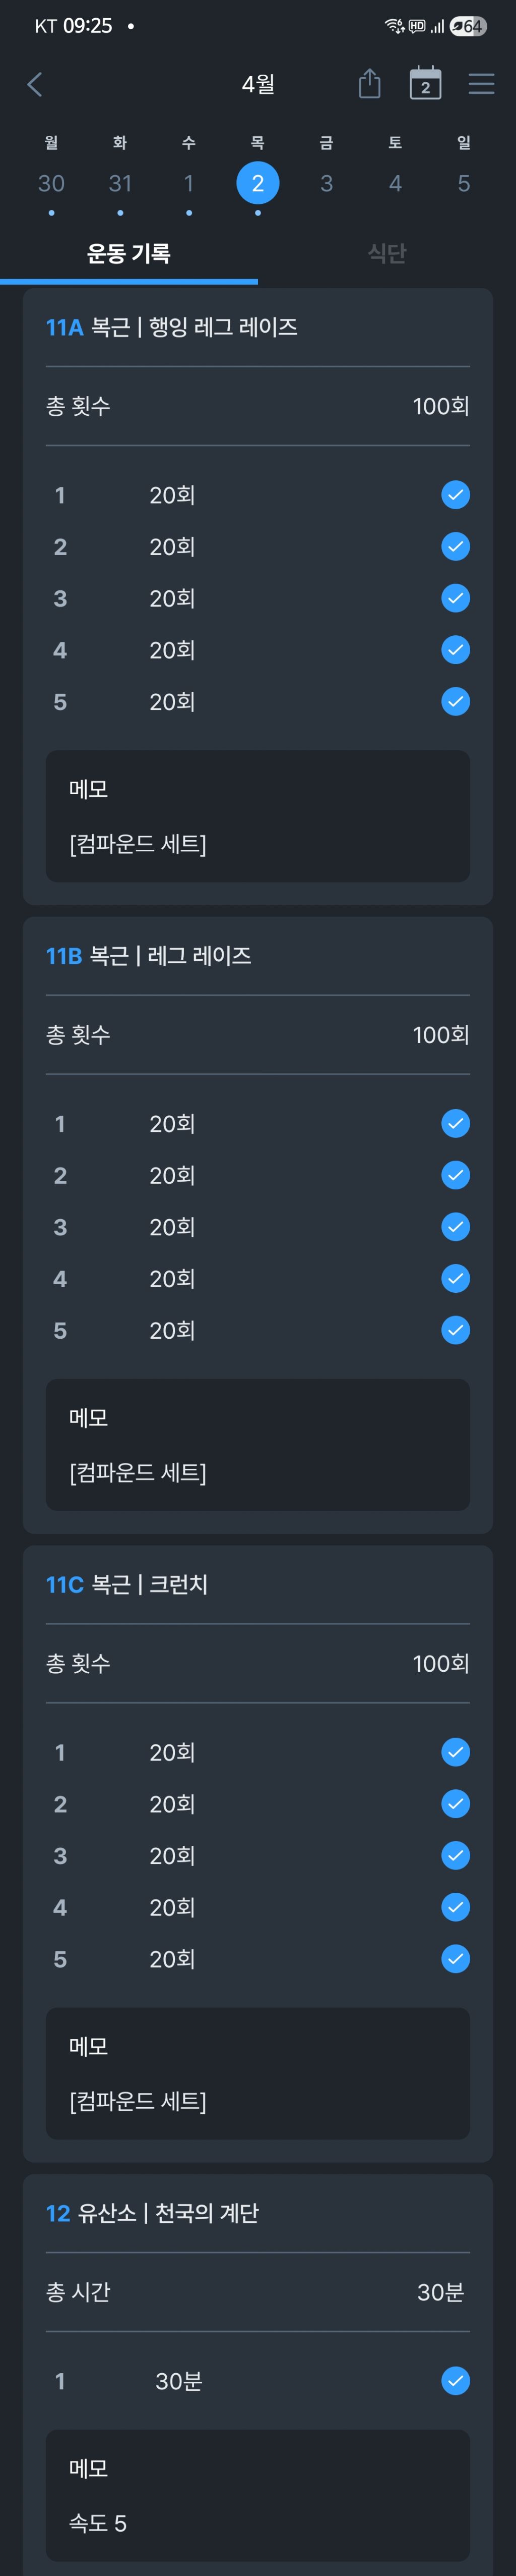
Task: Select Sunday 5 in the week strip
Action: [x=464, y=184]
